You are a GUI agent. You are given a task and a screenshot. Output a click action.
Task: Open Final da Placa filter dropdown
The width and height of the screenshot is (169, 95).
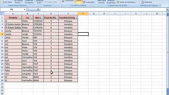pyautogui.click(x=57, y=18)
